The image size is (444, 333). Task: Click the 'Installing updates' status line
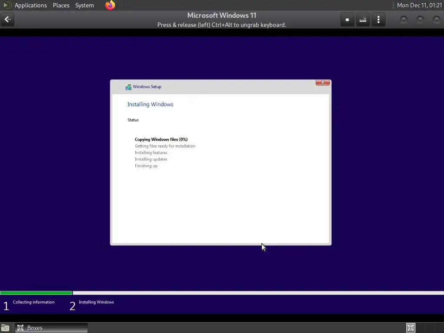pos(151,159)
